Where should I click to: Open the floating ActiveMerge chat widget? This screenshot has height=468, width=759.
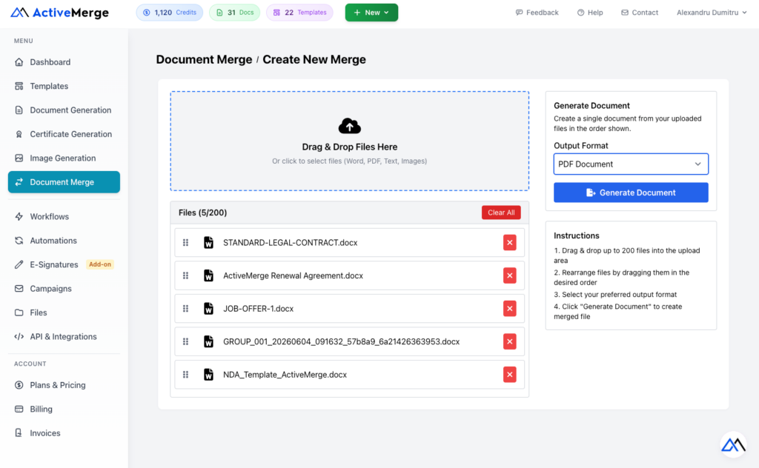733,444
